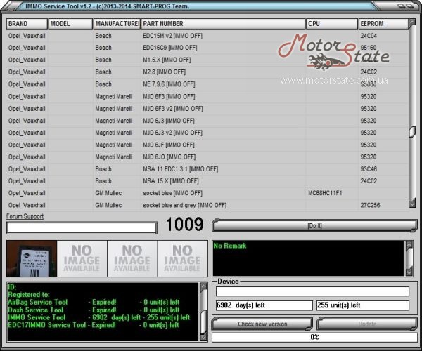The height and width of the screenshot is (351, 422).
Task: Click the table scrollbar thumb
Action: tap(412, 132)
